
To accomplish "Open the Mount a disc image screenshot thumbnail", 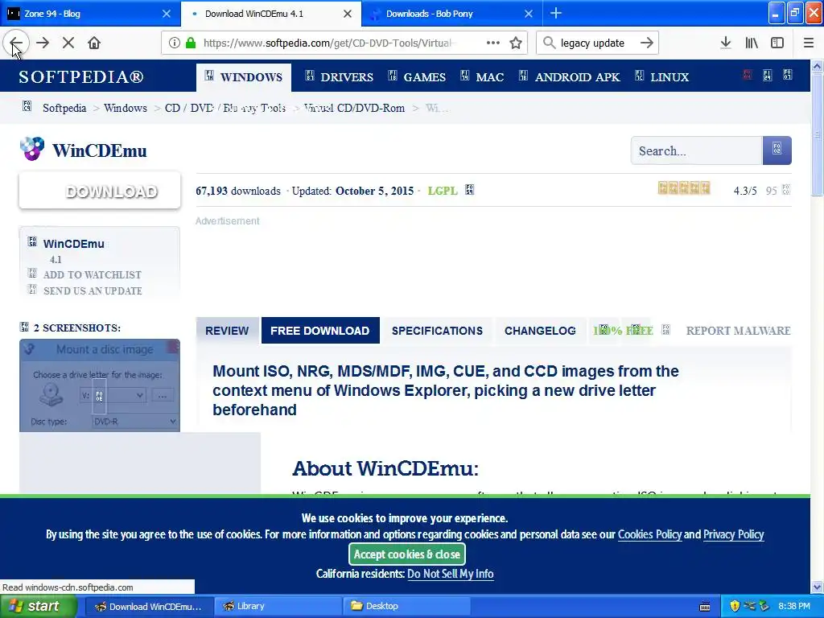I will pos(100,385).
